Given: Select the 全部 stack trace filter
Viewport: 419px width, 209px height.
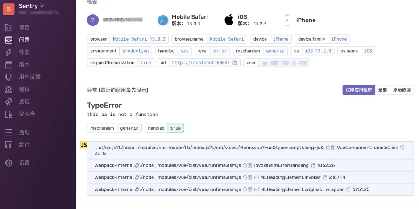Looking at the screenshot, I should pos(383,90).
